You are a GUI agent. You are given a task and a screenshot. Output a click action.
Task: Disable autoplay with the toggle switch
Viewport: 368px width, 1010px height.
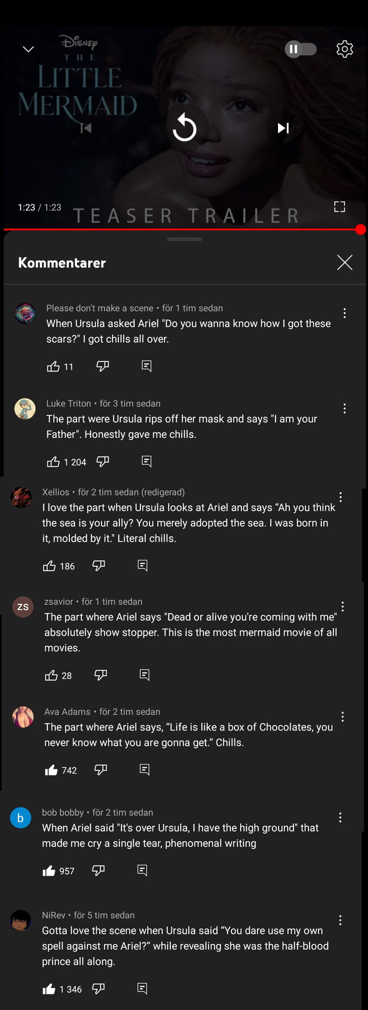[300, 49]
